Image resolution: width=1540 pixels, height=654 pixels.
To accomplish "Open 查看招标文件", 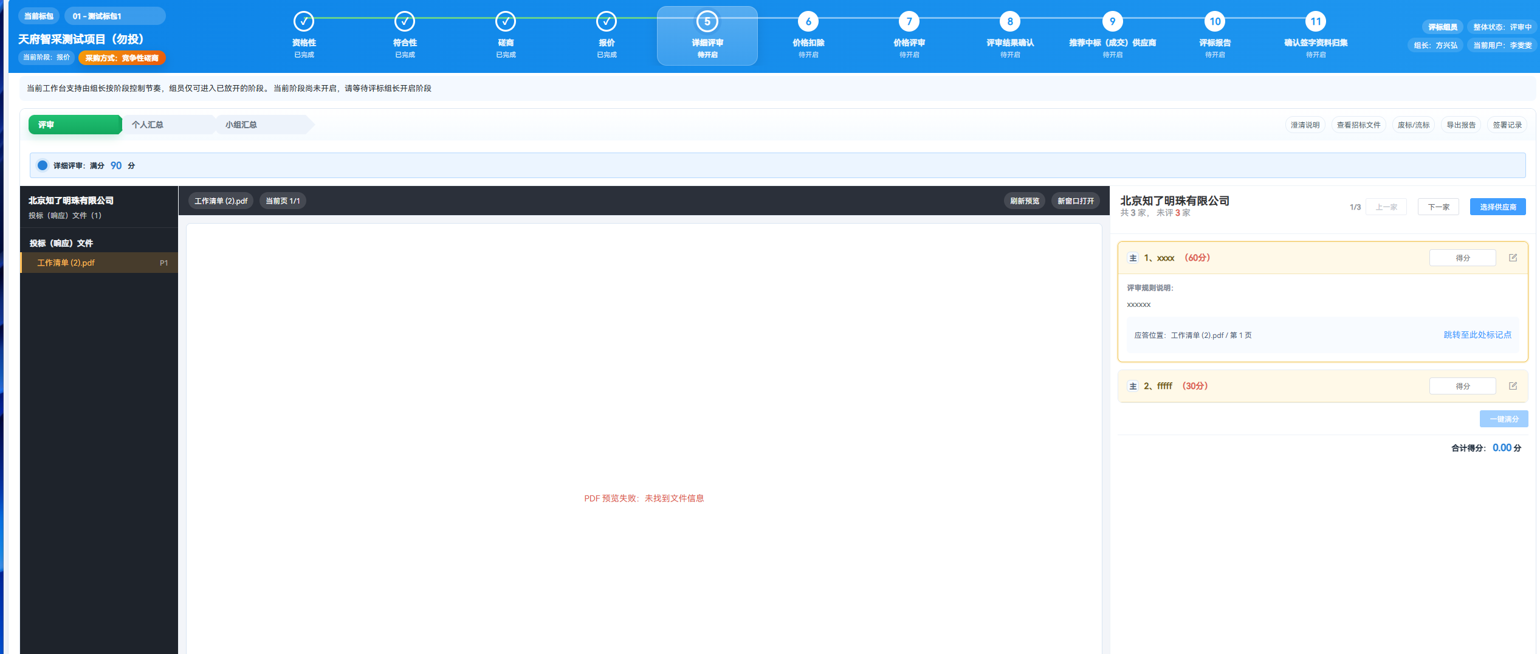I will [x=1358, y=125].
